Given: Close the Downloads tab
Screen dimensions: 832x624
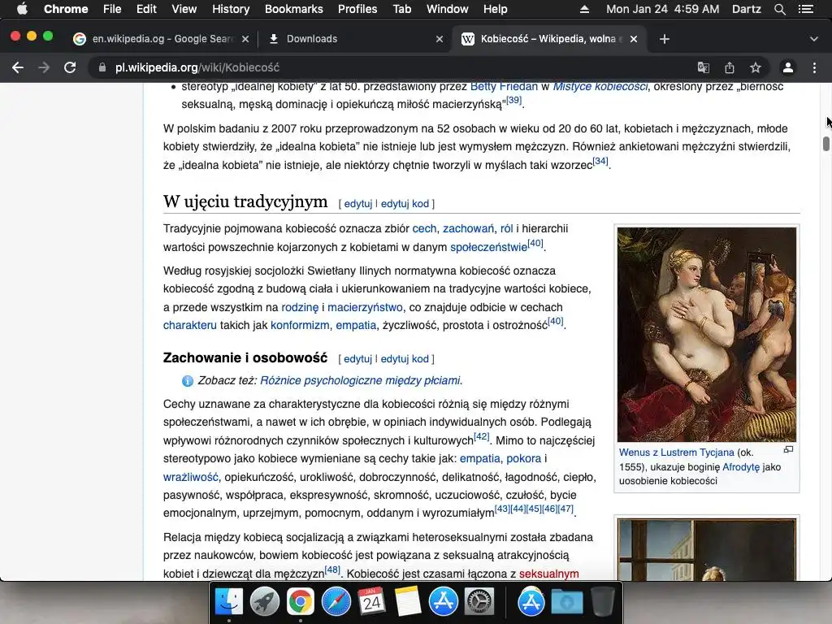Looking at the screenshot, I should pyautogui.click(x=440, y=39).
